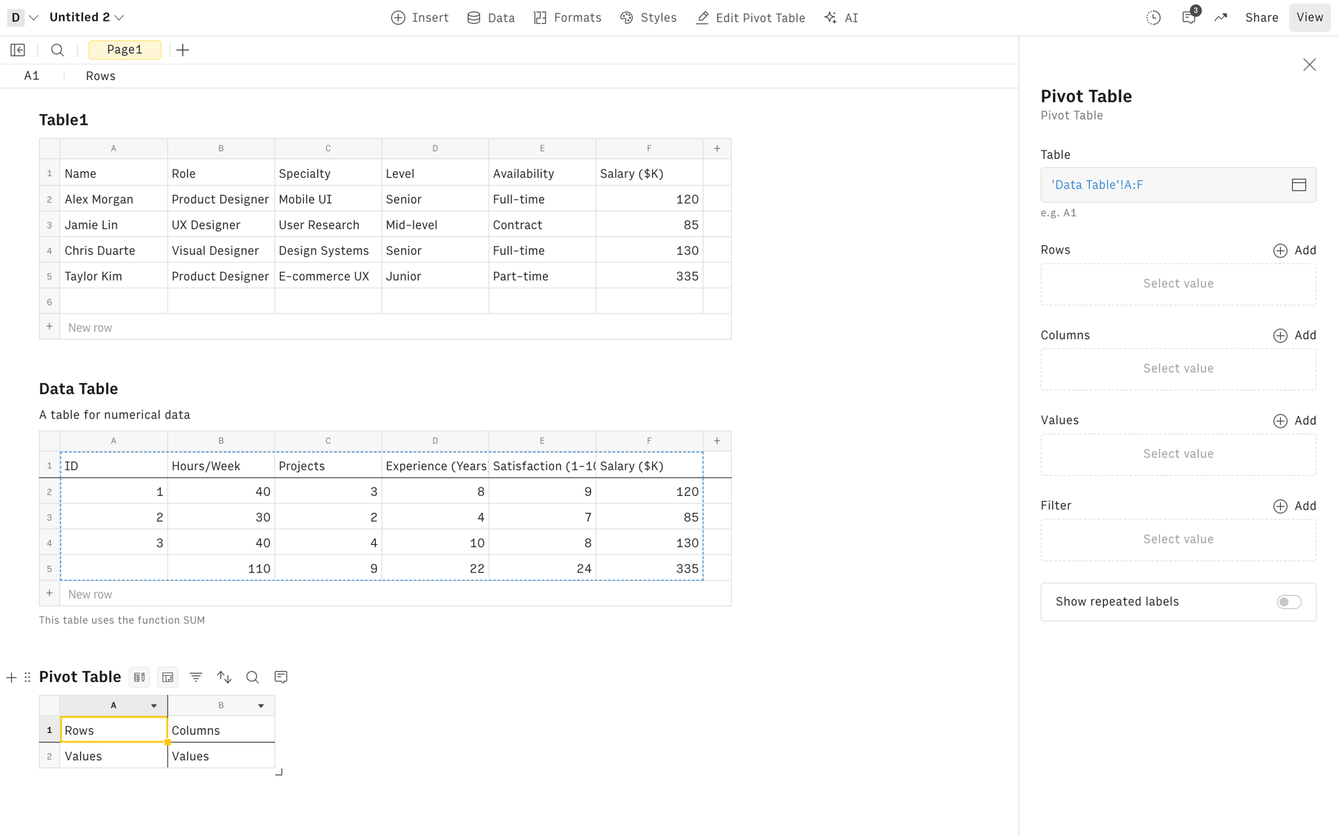The height and width of the screenshot is (836, 1338).
Task: Open the Styles menu
Action: [648, 18]
